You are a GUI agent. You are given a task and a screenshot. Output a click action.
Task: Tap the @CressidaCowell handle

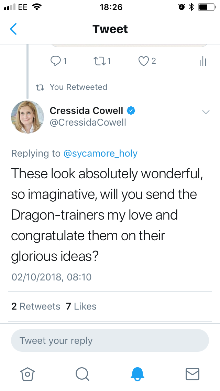(88, 122)
